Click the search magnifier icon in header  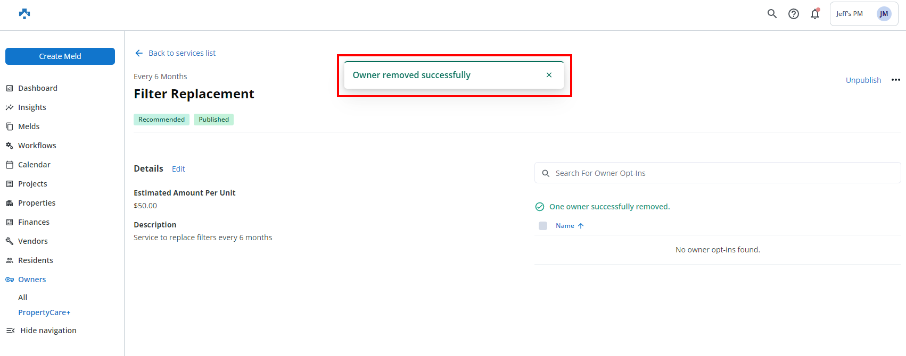coord(772,14)
